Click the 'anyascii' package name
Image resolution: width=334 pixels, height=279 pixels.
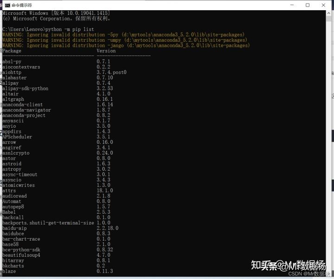click(13, 121)
